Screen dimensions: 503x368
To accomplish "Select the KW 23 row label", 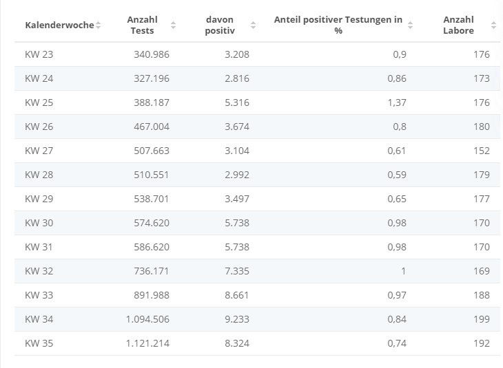I will (39, 54).
